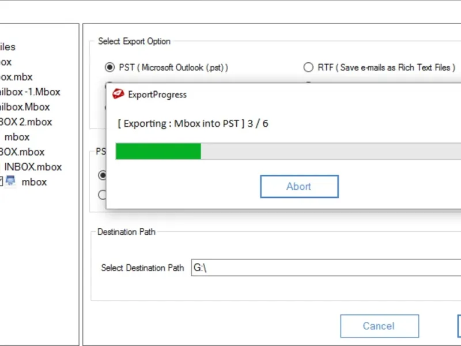Select the tree entry ending in -1.Mbox
This screenshot has width=461, height=346.
point(29,92)
